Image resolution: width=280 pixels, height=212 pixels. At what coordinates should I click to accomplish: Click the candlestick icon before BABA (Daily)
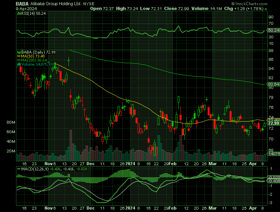click(19, 52)
